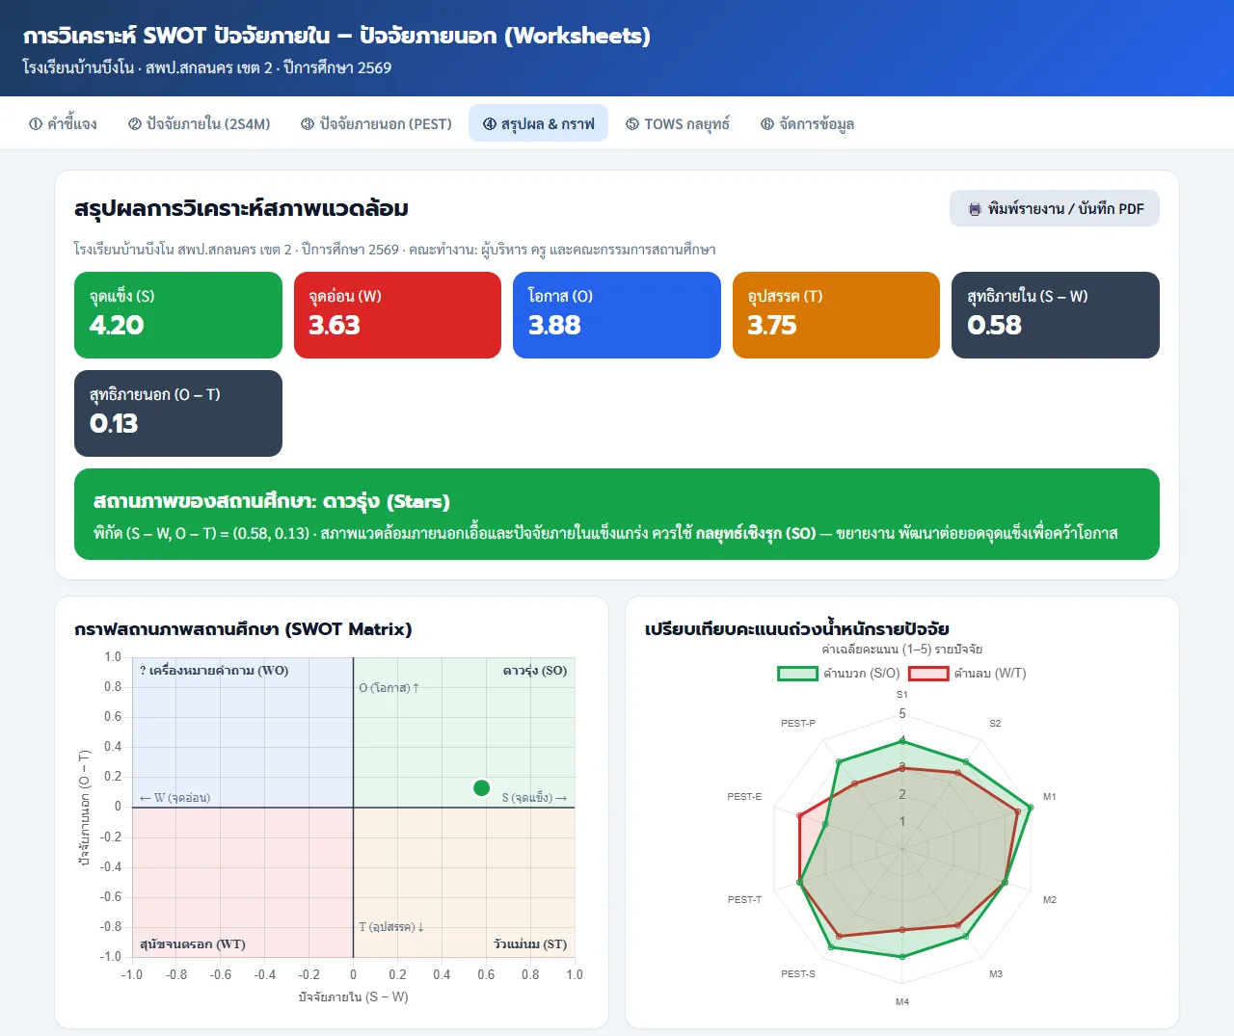Click the สุทธิภายนอก (O – T) 0.13 card
Viewport: 1234px width, 1036px height.
pyautogui.click(x=178, y=413)
